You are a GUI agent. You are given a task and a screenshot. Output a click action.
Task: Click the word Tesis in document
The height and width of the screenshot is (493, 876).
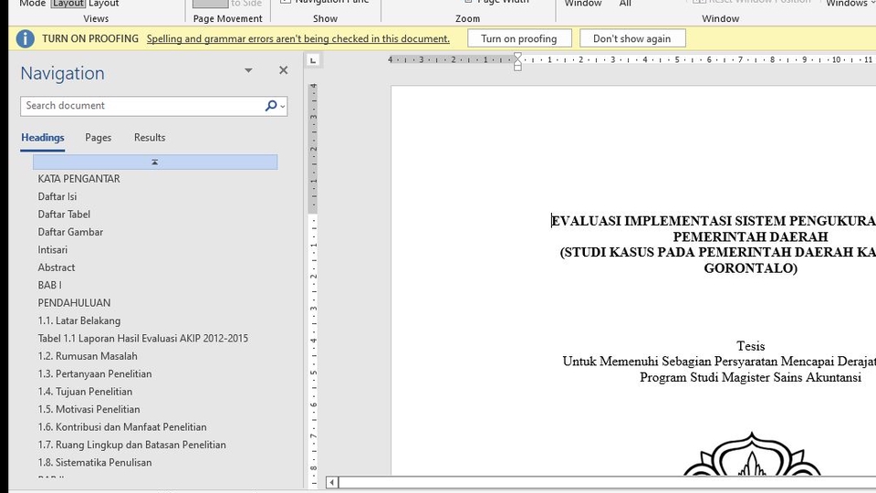(x=750, y=346)
